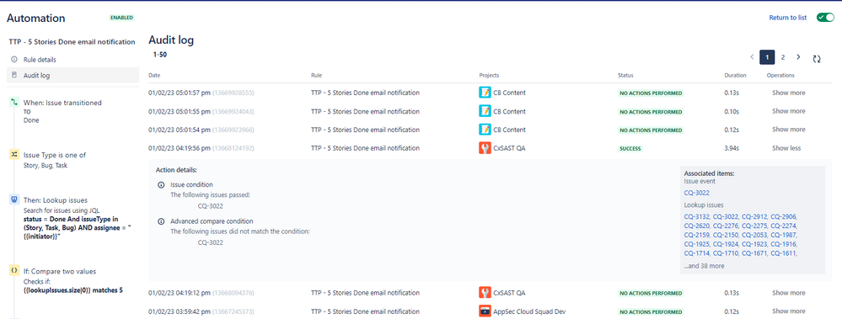Open the CQ-3132 lookup issue link

(x=696, y=216)
